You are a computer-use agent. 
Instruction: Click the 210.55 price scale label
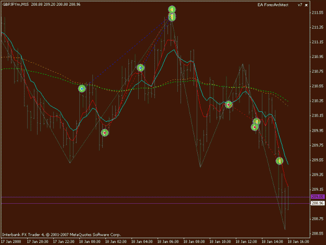pyautogui.click(x=318, y=86)
